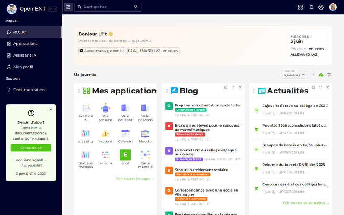The width and height of the screenshot is (344, 215).
Task: Click the ALLEMAND LV2 en cours chip
Action: coord(154,51)
